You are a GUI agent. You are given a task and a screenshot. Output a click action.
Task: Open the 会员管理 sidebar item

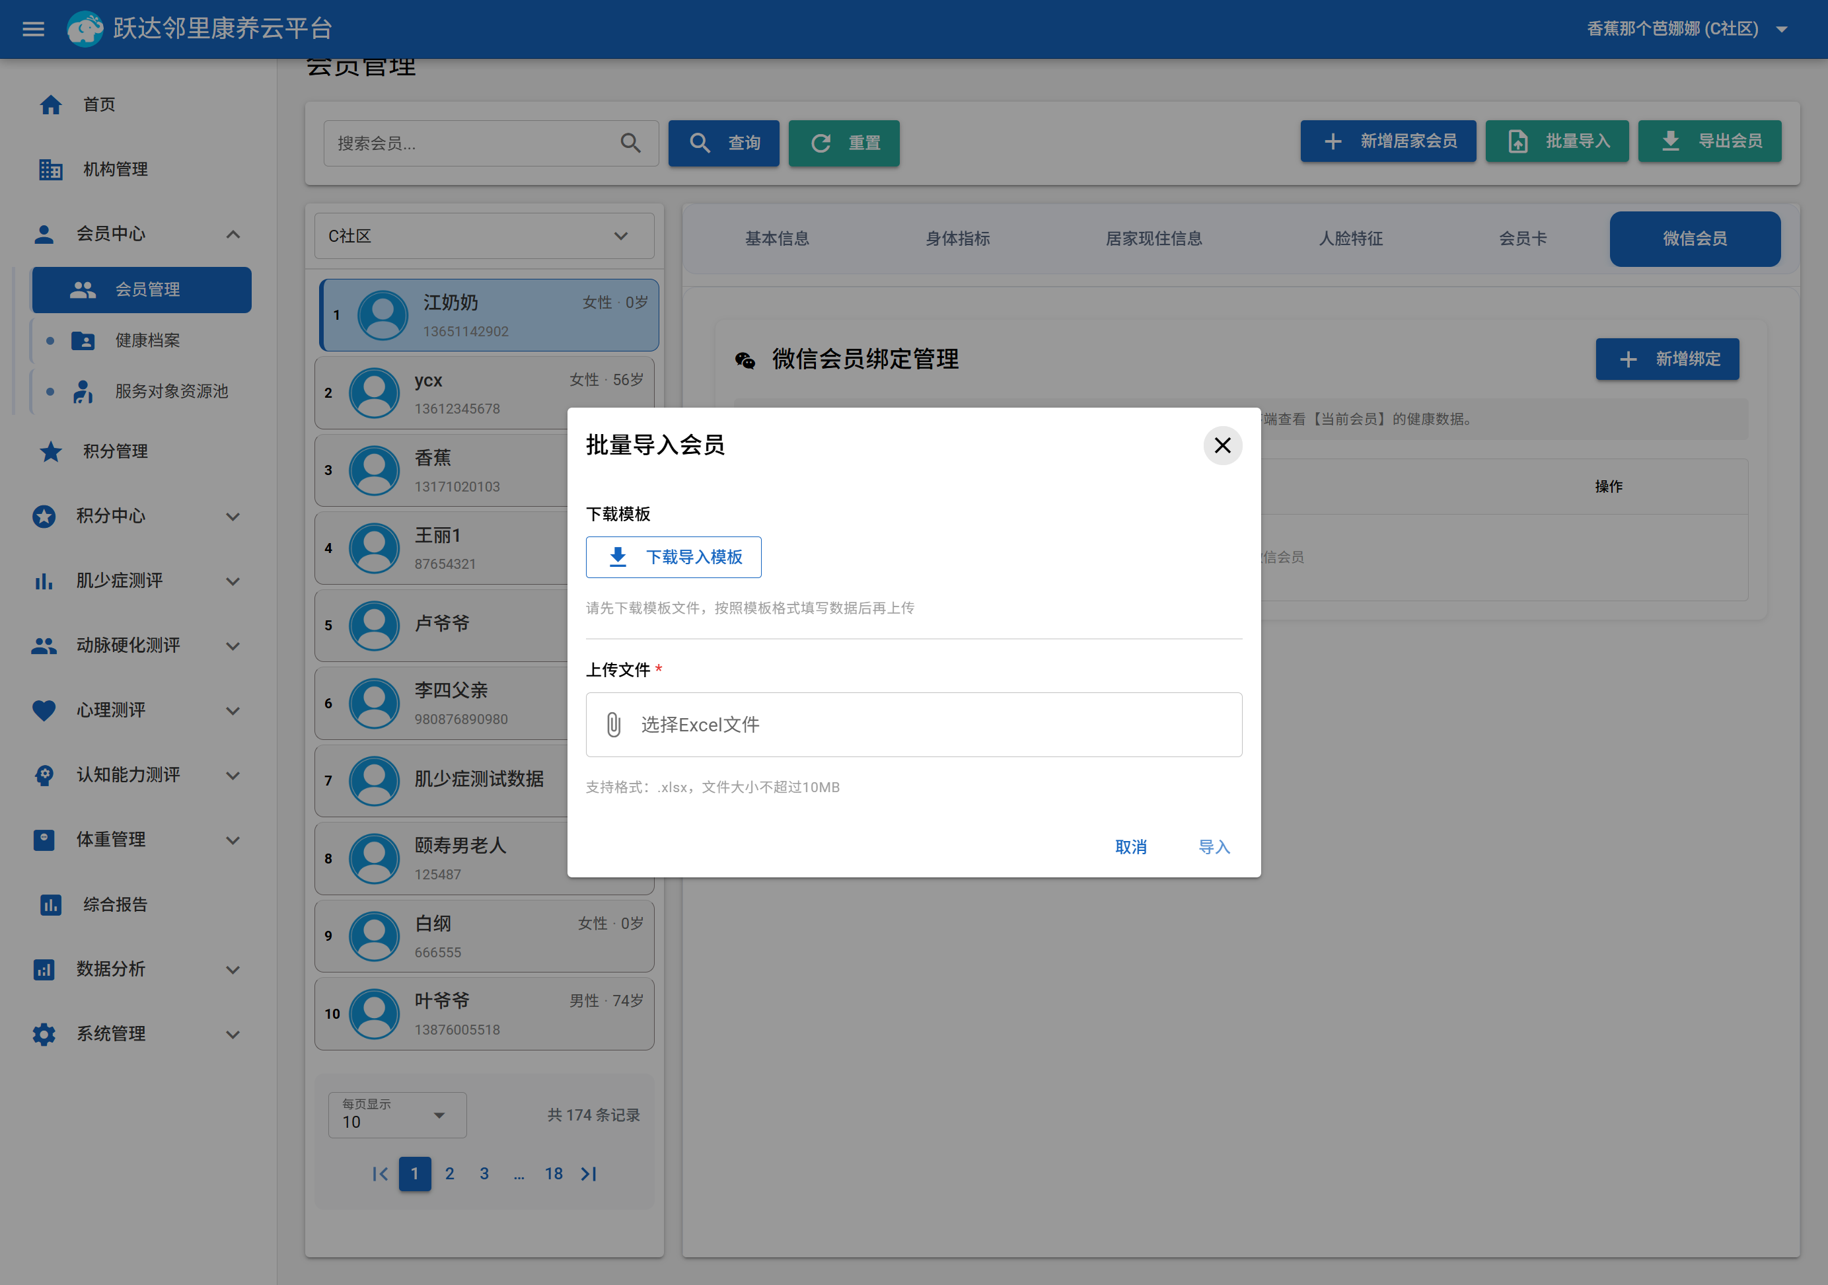(x=142, y=290)
